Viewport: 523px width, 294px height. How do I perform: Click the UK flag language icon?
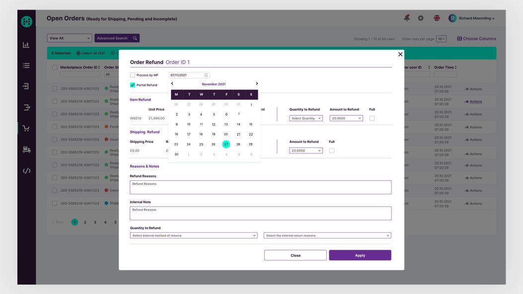pyautogui.click(x=437, y=18)
